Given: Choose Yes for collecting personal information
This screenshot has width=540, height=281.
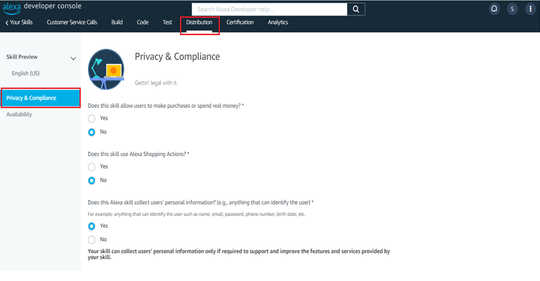Looking at the screenshot, I should tap(92, 226).
